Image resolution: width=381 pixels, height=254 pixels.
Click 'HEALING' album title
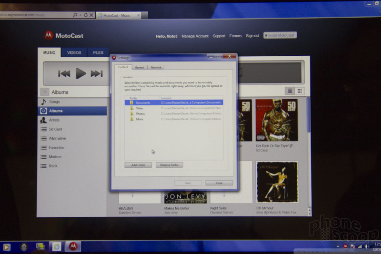126,208
